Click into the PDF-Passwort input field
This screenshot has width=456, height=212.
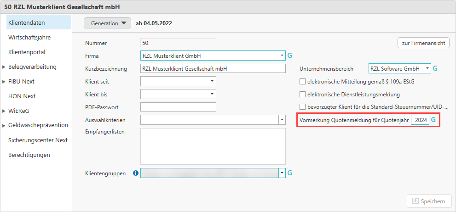[x=178, y=107]
